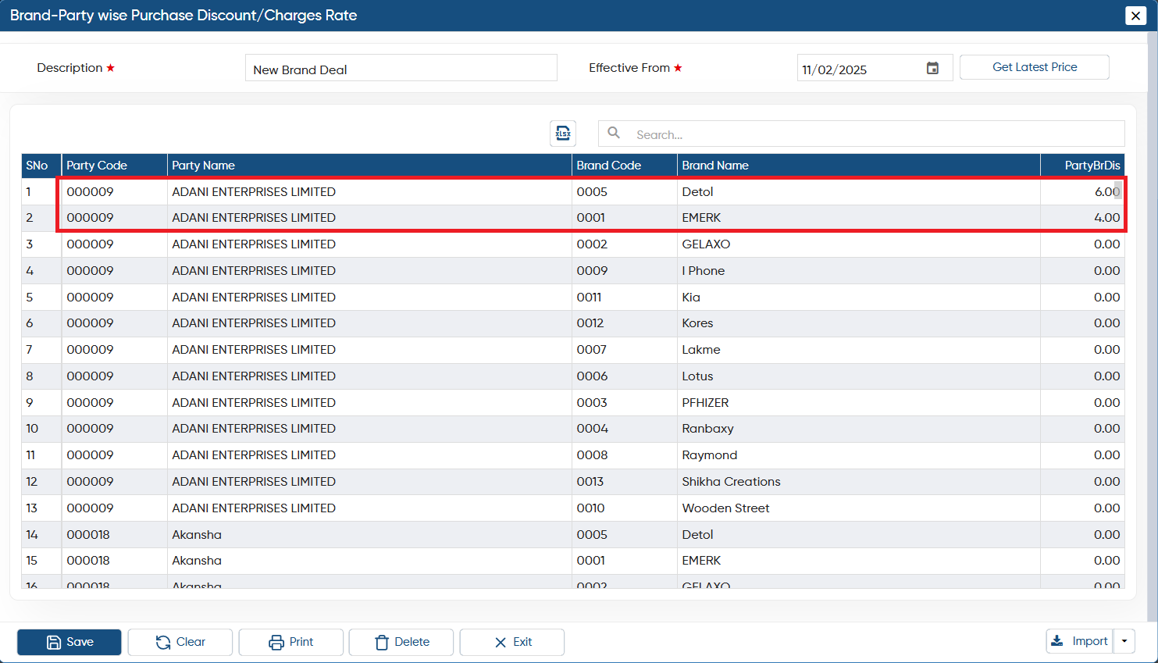Exit the discount rate screen

512,642
